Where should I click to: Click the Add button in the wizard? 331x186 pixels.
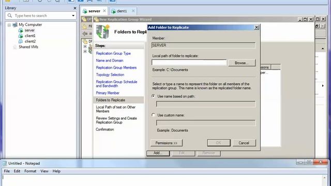click(158, 153)
